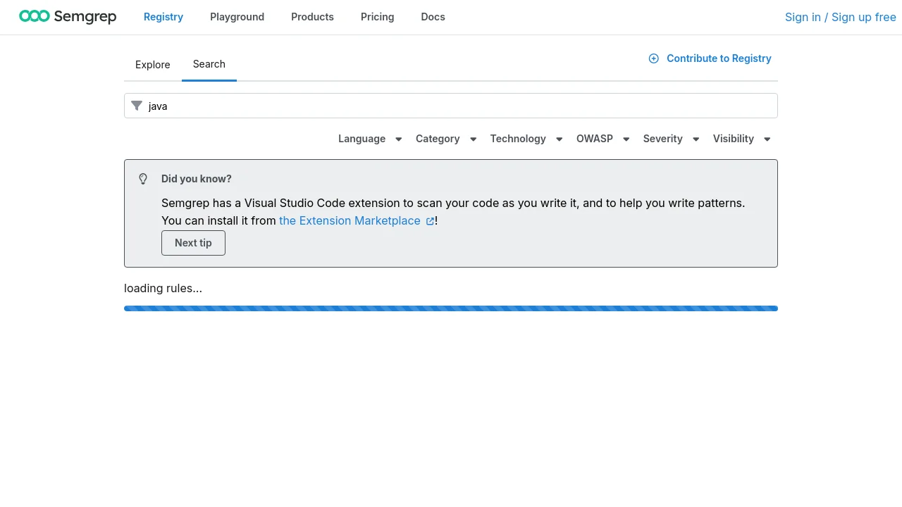
Task: Click the filter funnel icon in search box
Action: click(x=137, y=106)
